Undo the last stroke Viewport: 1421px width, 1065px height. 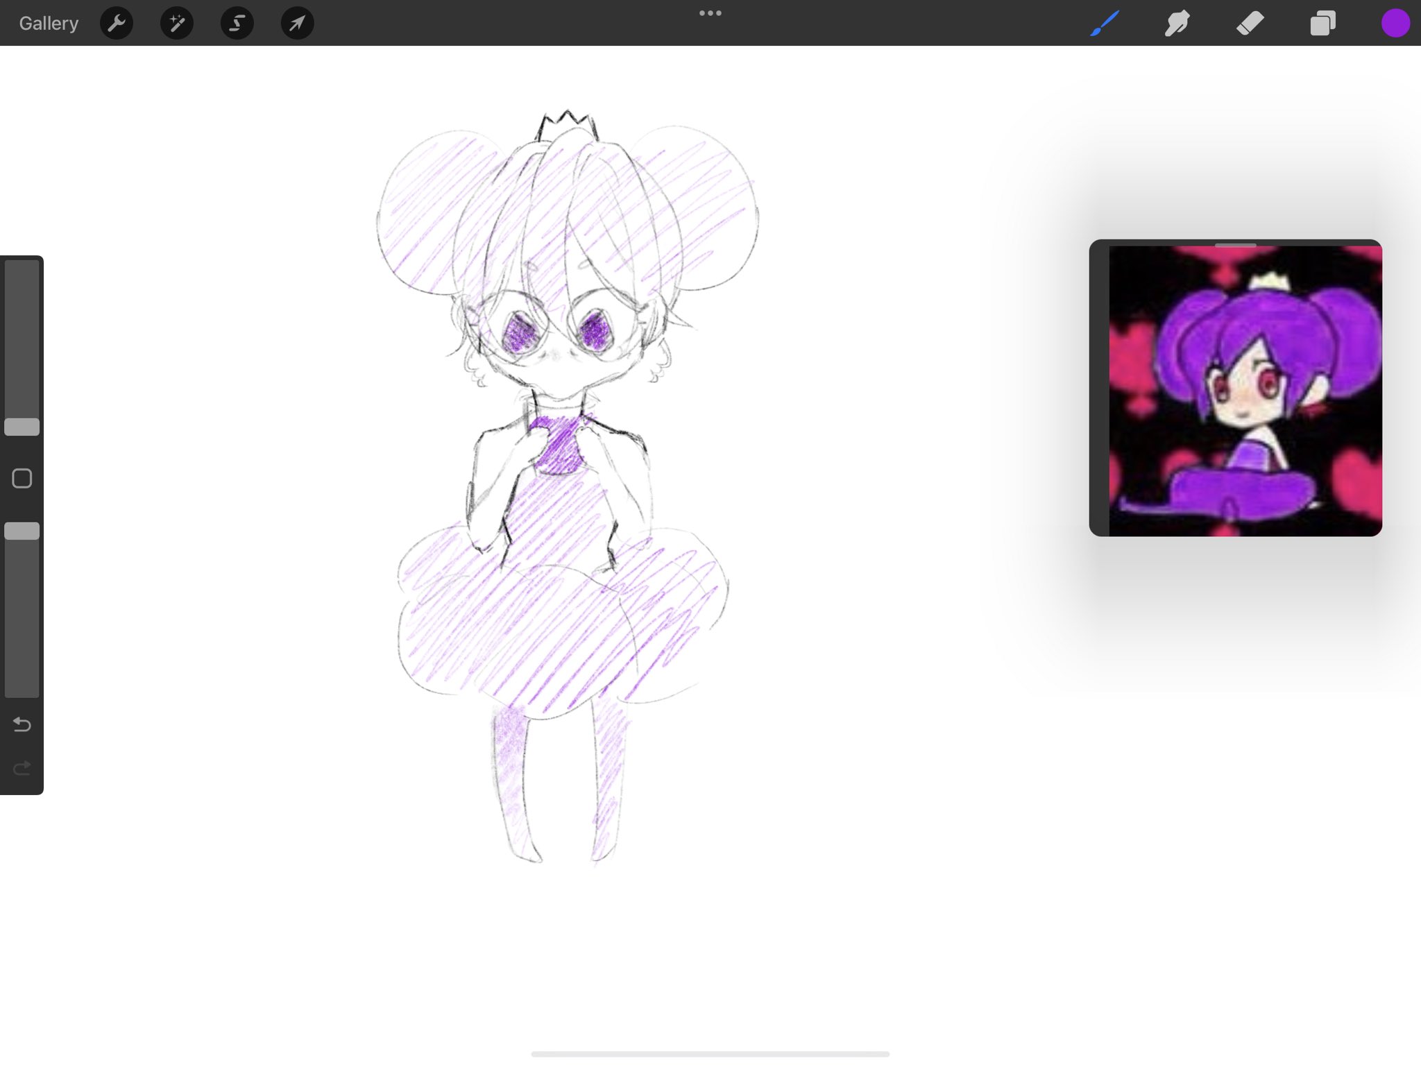pos(22,725)
